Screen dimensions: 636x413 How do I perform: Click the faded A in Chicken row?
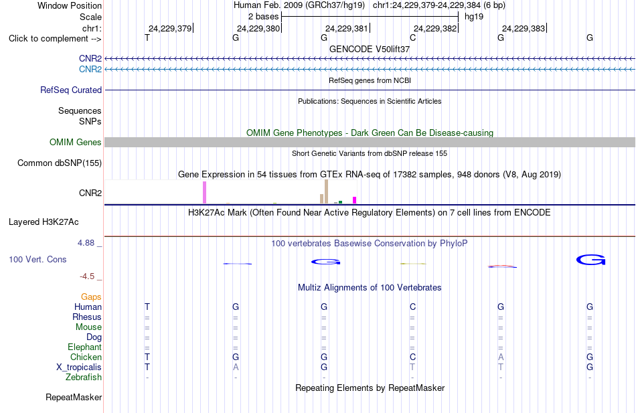coord(501,357)
